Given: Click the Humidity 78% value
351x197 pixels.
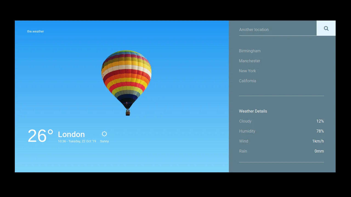Looking at the screenshot, I should coord(320,131).
